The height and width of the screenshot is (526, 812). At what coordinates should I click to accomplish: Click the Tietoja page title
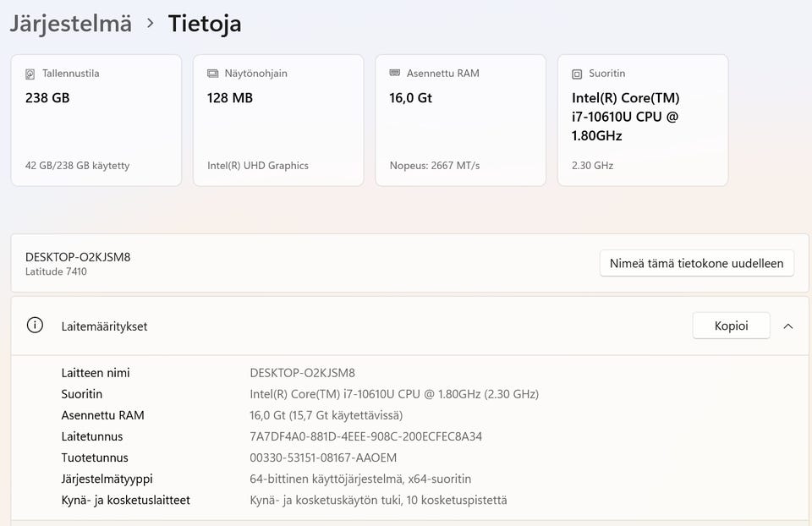[205, 23]
